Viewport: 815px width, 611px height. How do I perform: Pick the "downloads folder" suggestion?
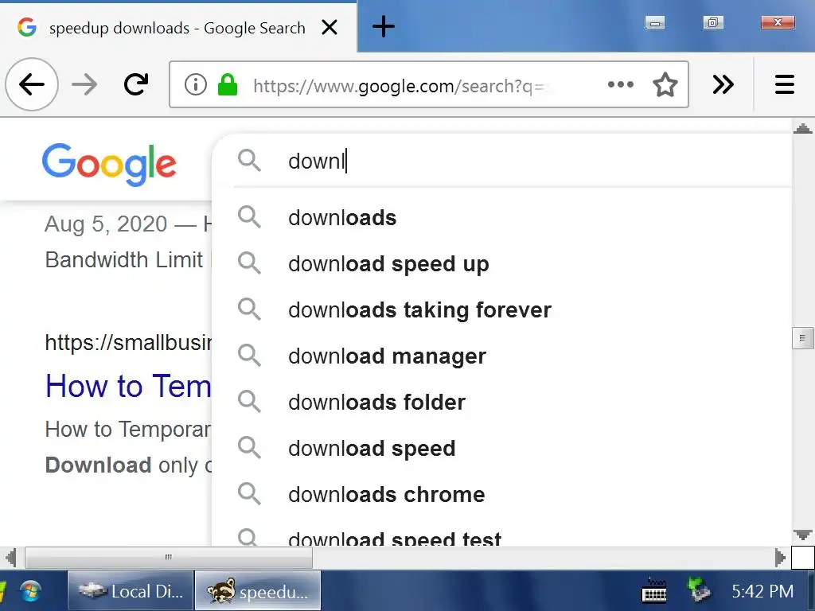pos(376,403)
